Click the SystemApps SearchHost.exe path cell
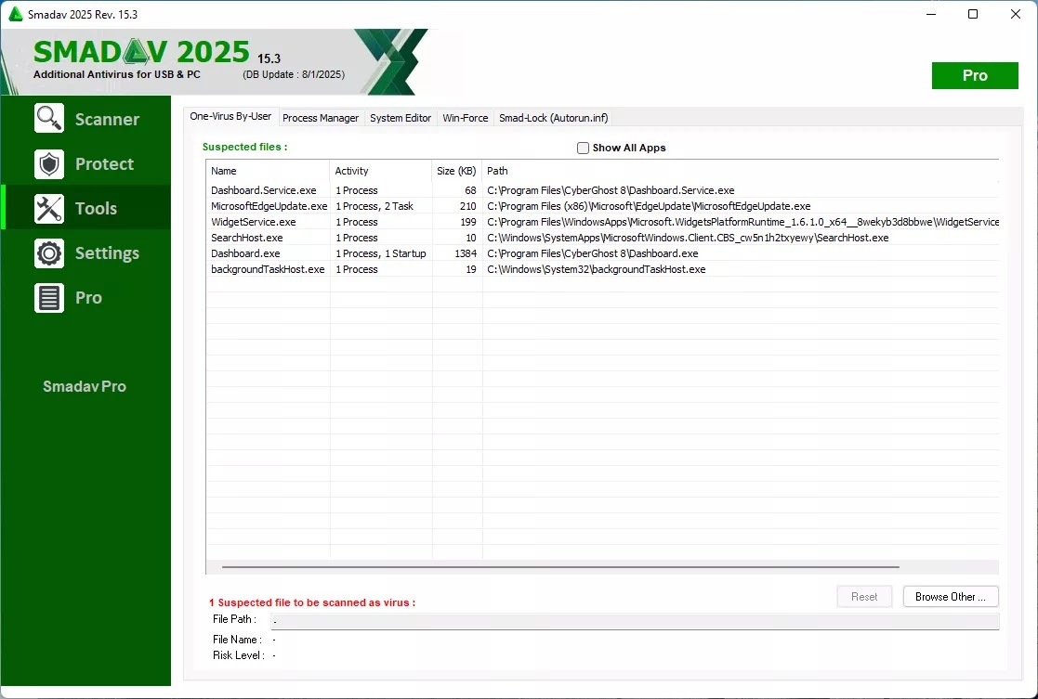The image size is (1038, 699). (x=688, y=238)
